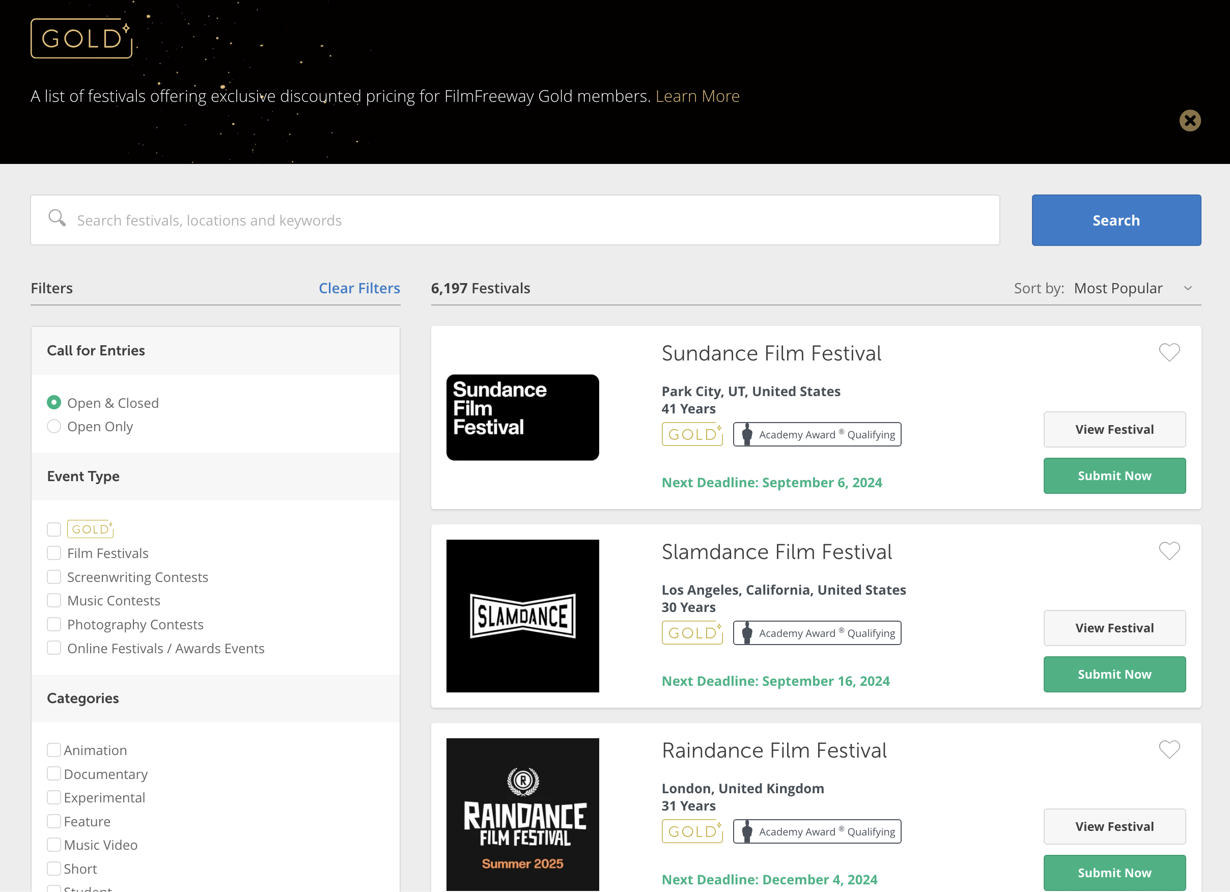The height and width of the screenshot is (892, 1230).
Task: Favorite Slamdance Film Festival with heart icon
Action: (x=1169, y=551)
